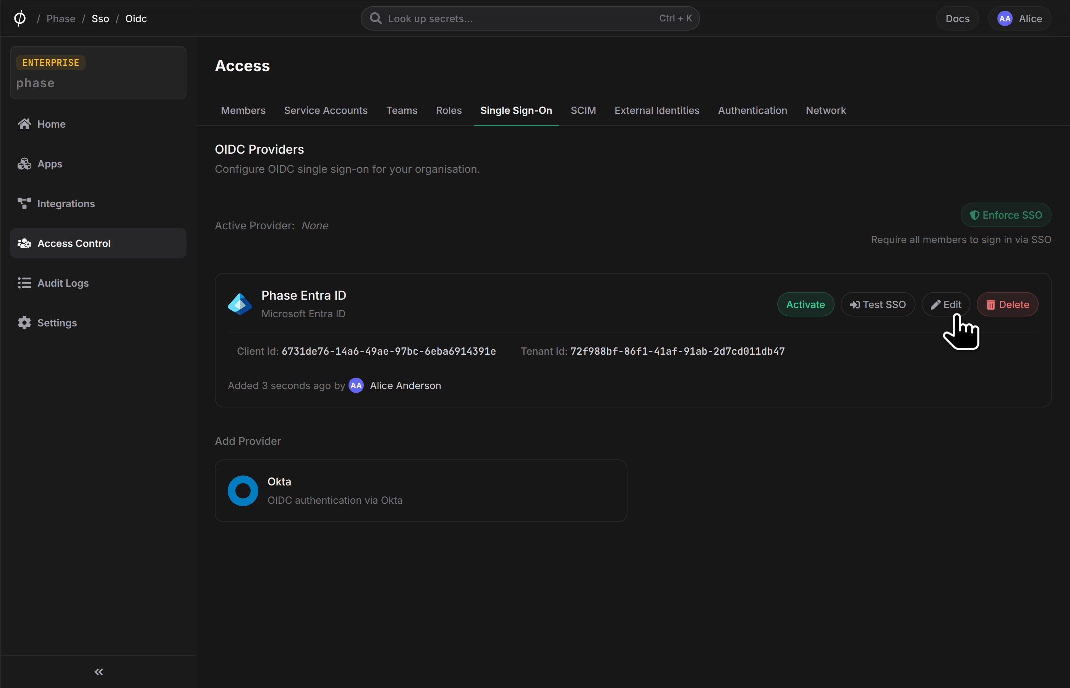1070x688 pixels.
Task: Go to Home in sidebar
Action: pyautogui.click(x=98, y=124)
